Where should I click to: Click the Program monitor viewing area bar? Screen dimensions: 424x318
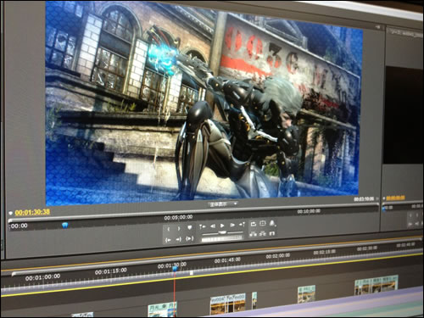(x=193, y=211)
